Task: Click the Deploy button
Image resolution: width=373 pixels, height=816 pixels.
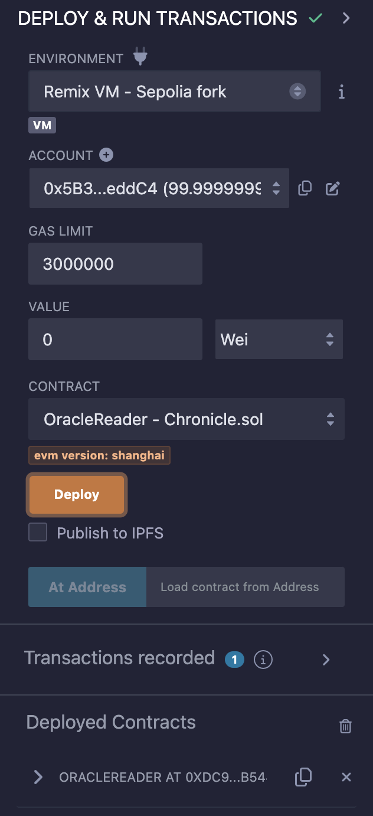Action: (76, 494)
